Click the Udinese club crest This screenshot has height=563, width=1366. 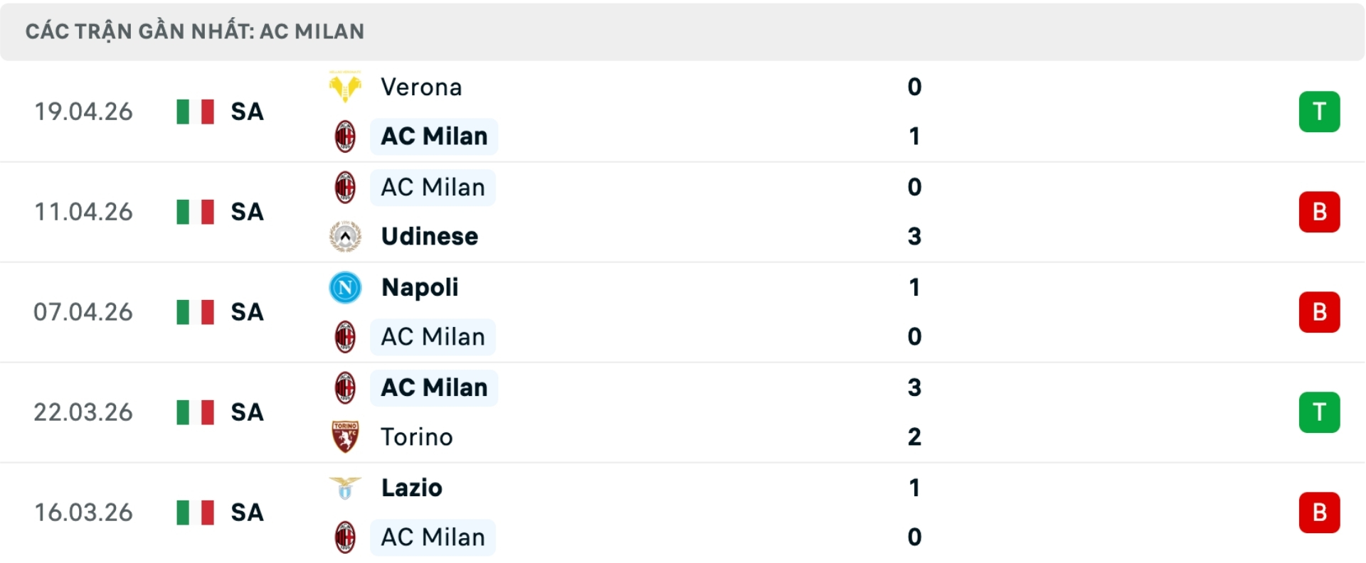click(x=345, y=237)
